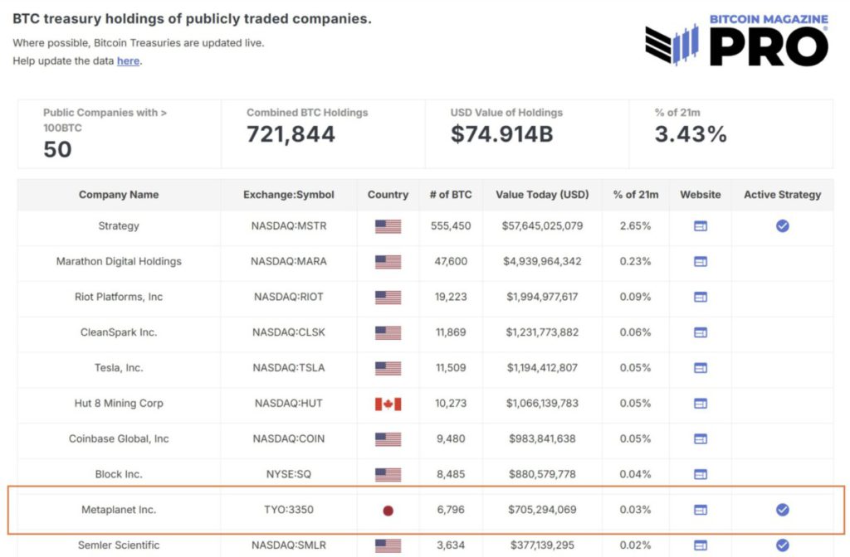Open Hut 8 Mining Corp website icon
Screen dimensions: 850x557
701,404
